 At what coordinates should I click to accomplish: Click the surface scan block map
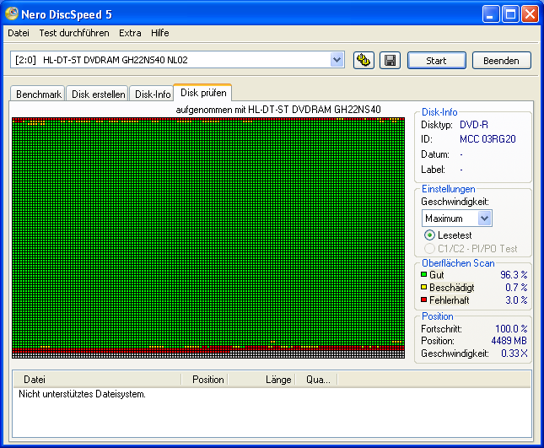click(208, 238)
